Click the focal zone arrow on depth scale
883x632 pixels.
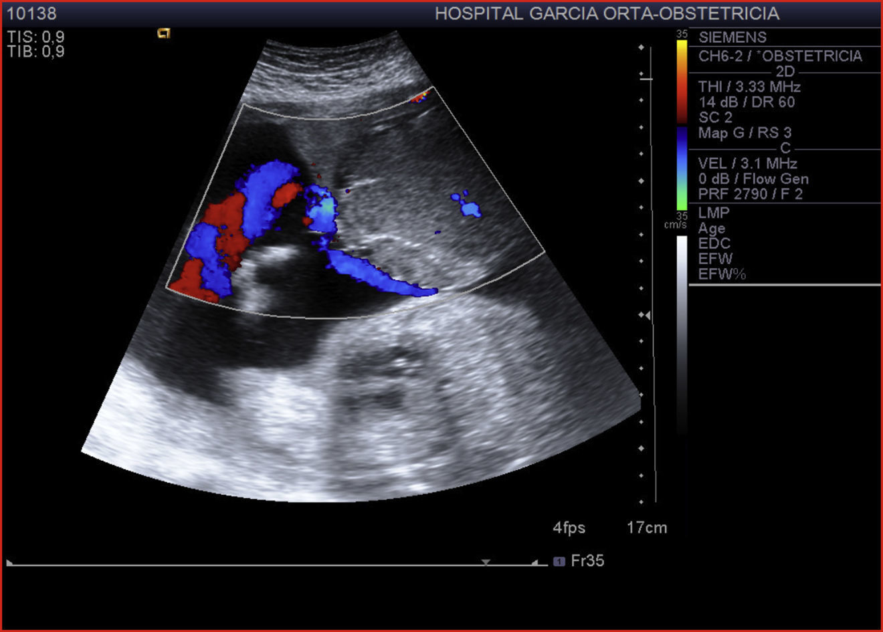pos(646,314)
